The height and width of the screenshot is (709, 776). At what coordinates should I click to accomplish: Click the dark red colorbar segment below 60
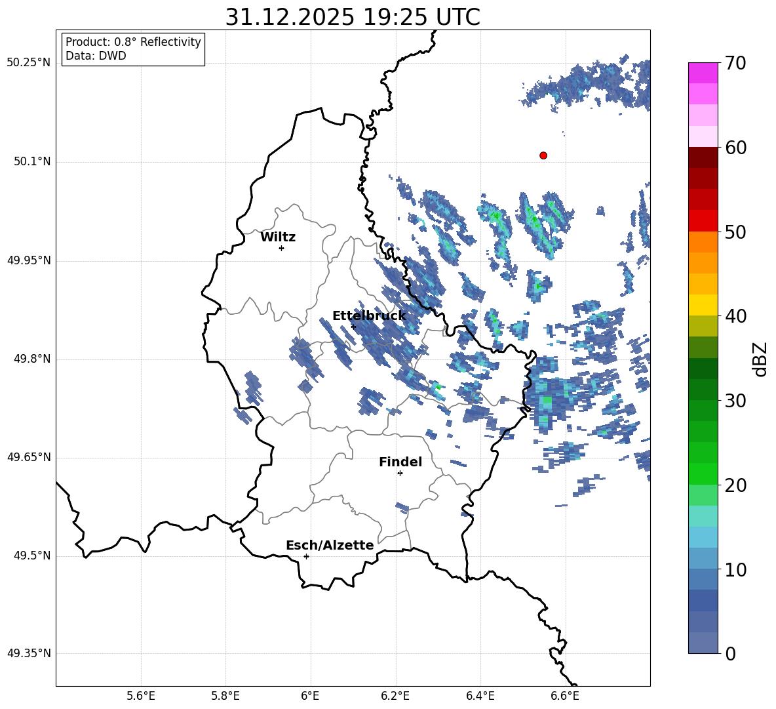pyautogui.click(x=703, y=157)
